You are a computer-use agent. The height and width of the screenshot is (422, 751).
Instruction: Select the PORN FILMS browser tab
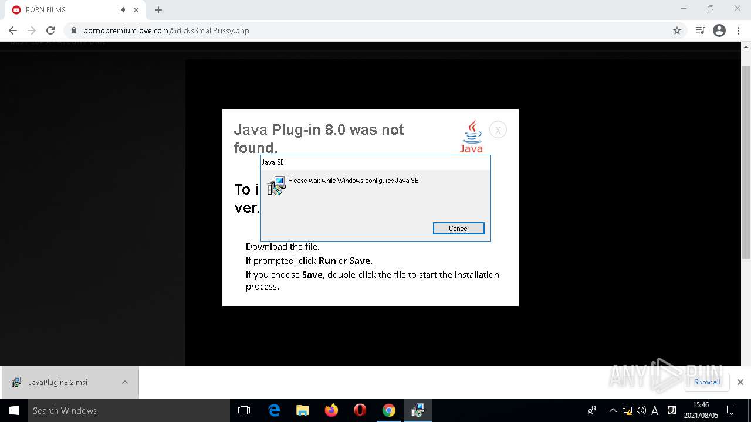75,10
